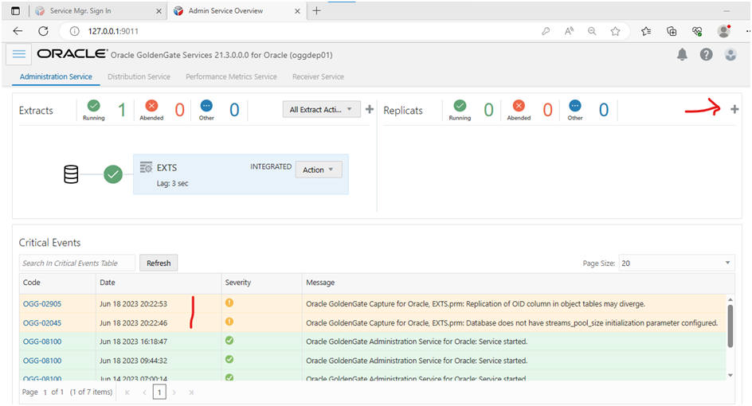The width and height of the screenshot is (752, 406).
Task: Refresh the Critical Events table
Action: [x=159, y=264]
